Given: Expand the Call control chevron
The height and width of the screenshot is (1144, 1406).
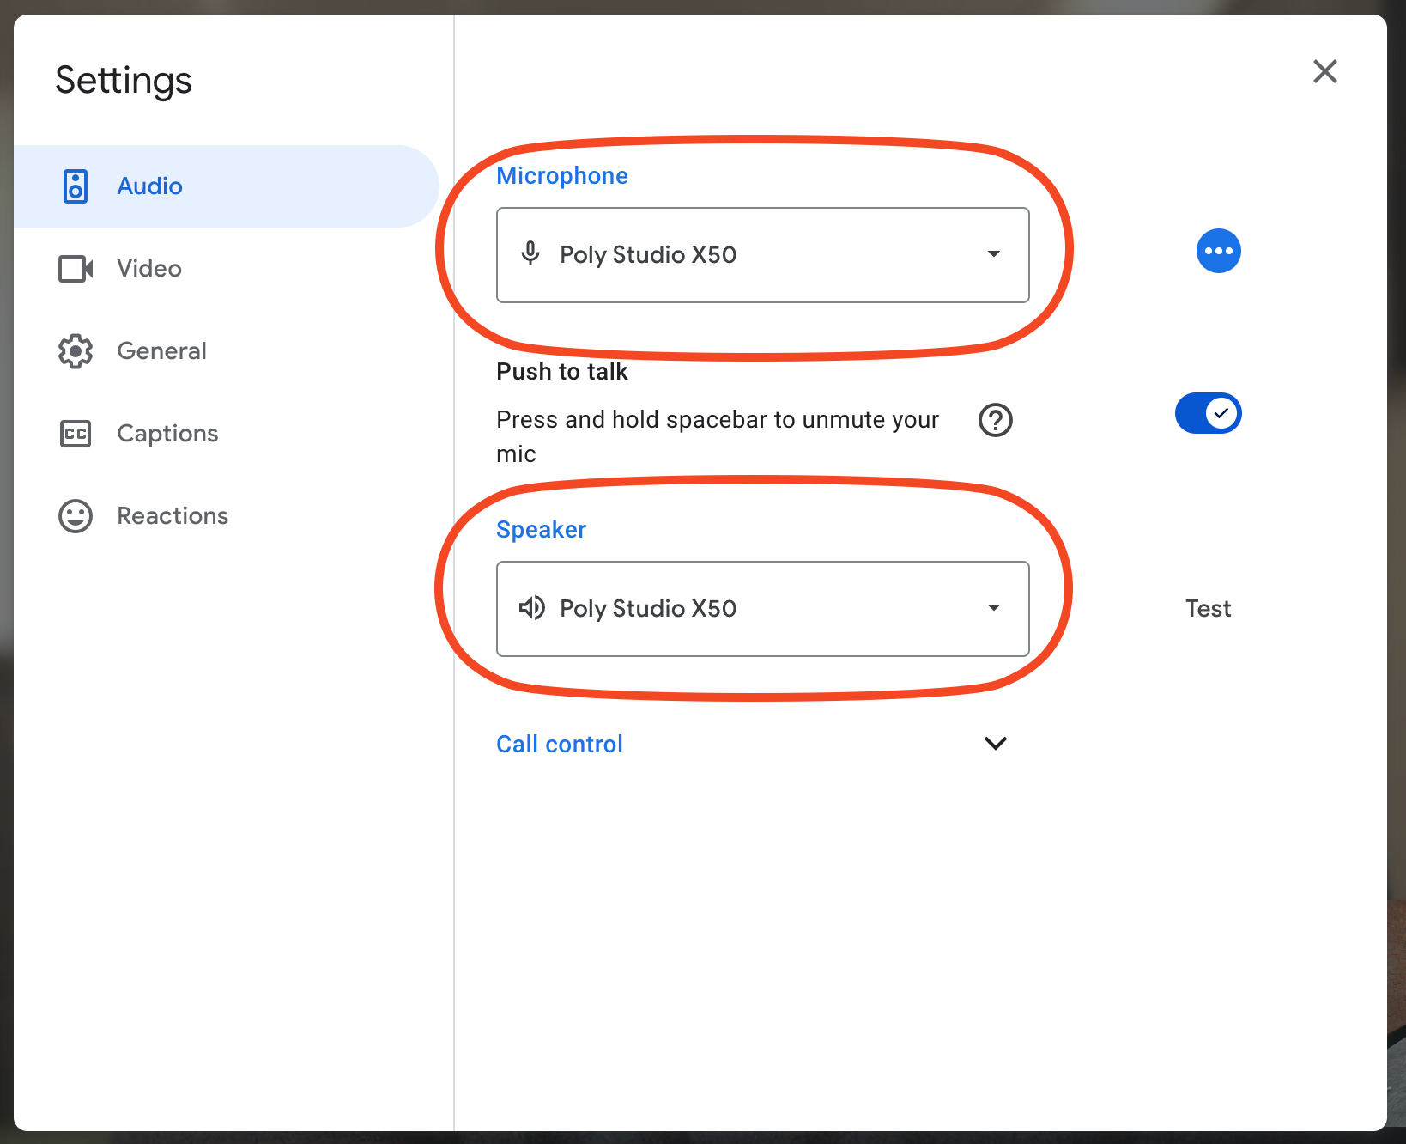Looking at the screenshot, I should [995, 744].
